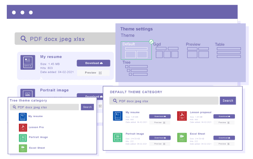
Task: Preview My resume in the main list
Action: point(94,73)
